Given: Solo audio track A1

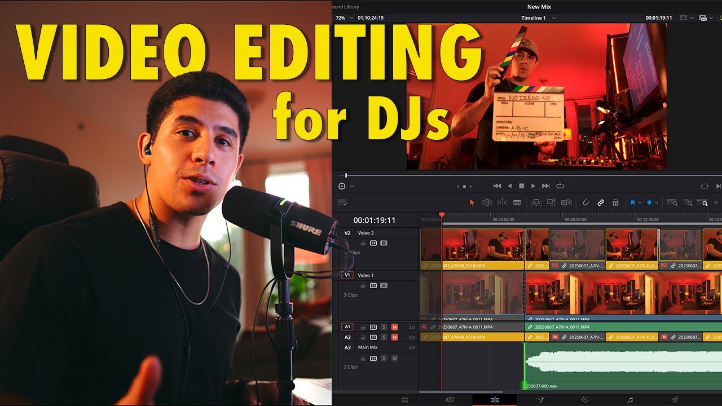Looking at the screenshot, I should point(384,327).
